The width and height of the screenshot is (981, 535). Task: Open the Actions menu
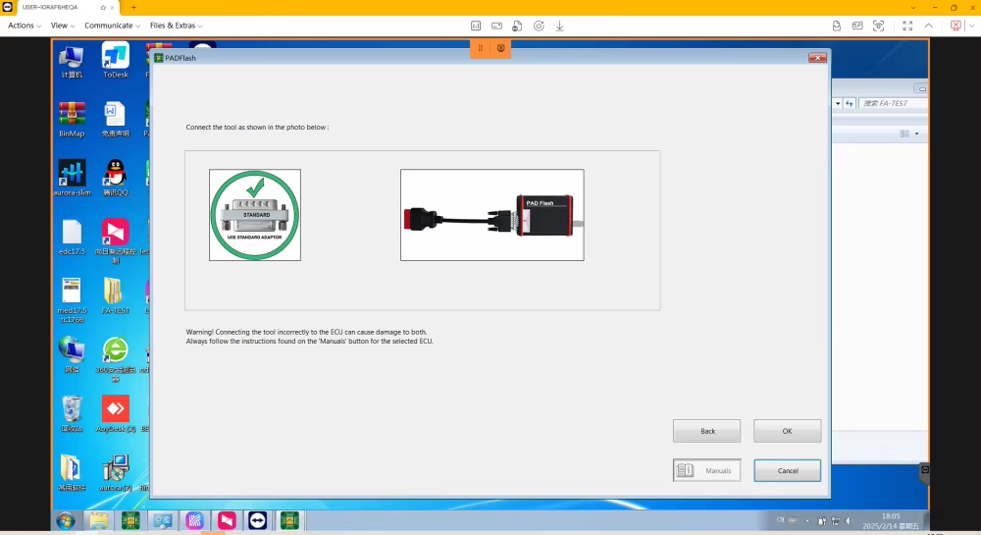(x=25, y=26)
